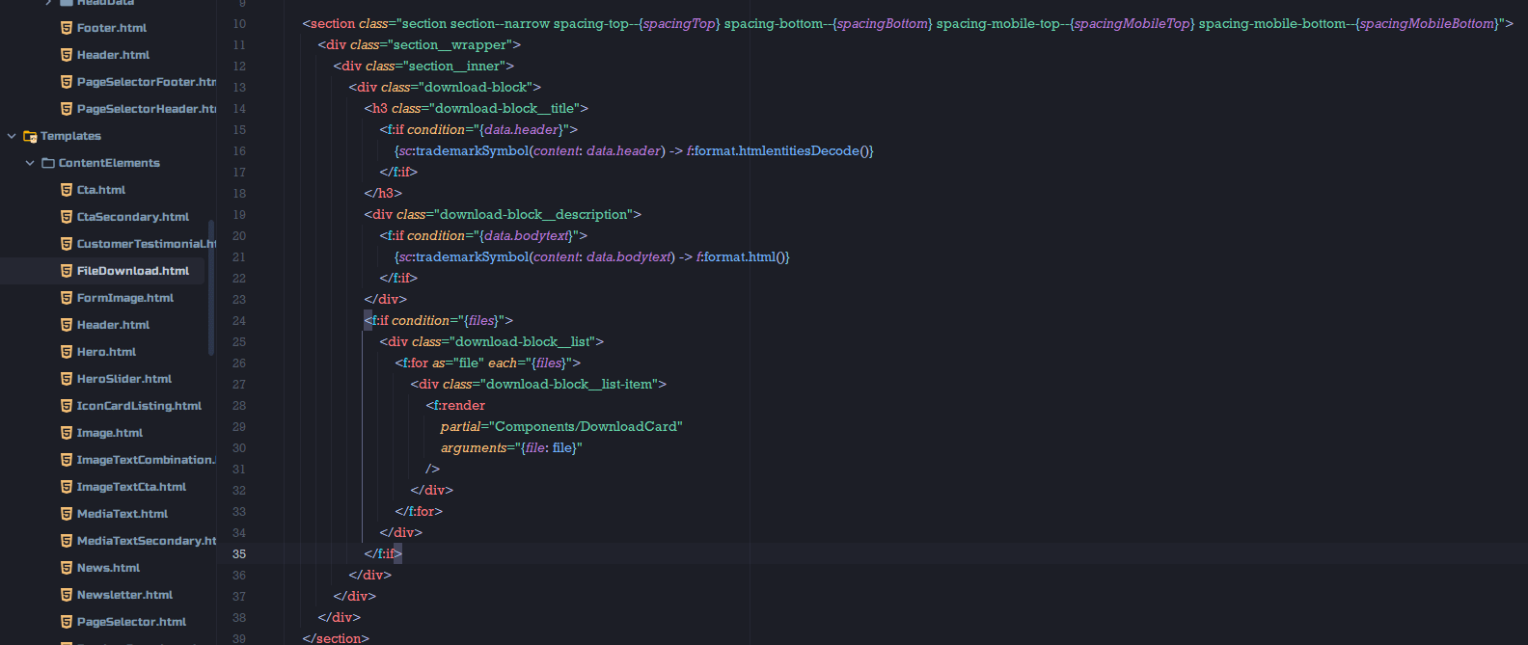Screen dimensions: 1528x645
Task: Click the FormImage.html file icon
Action: click(67, 298)
